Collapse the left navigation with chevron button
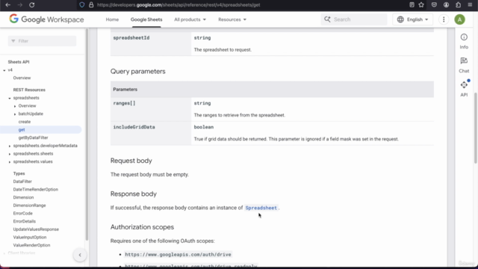Image resolution: width=478 pixels, height=269 pixels. 80,255
